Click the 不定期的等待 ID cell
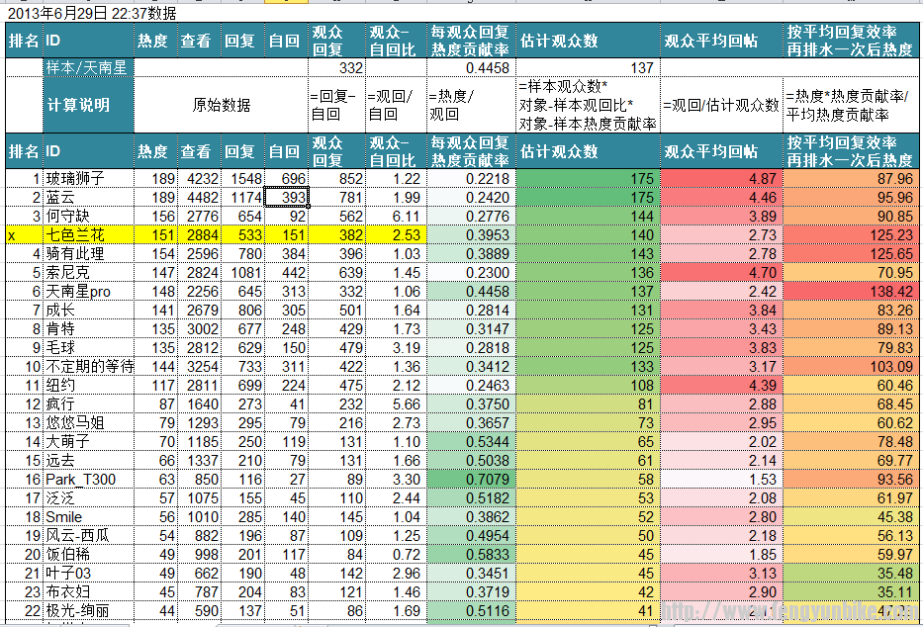 pyautogui.click(x=88, y=367)
